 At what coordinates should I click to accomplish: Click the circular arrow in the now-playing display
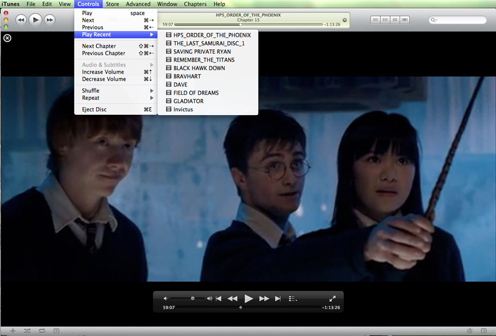tap(344, 20)
